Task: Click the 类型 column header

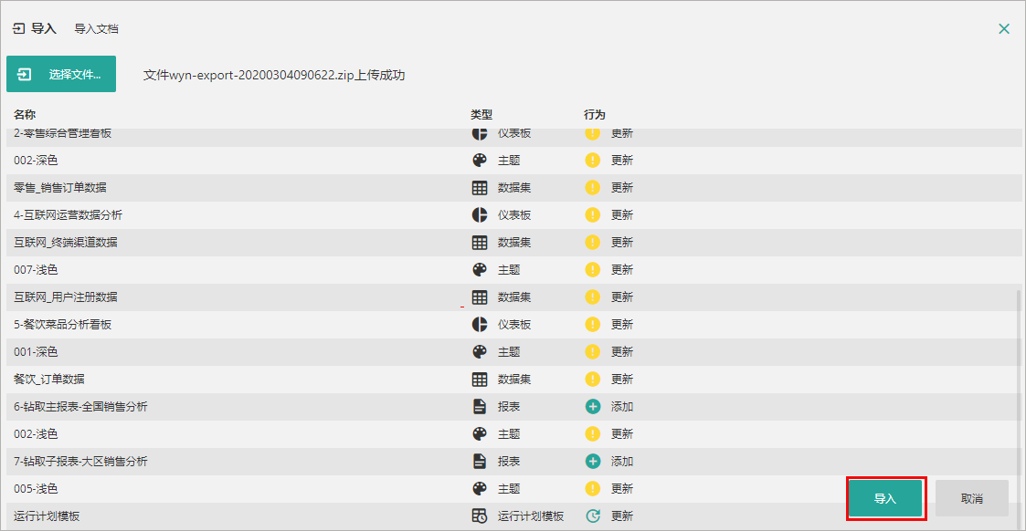Action: (x=481, y=115)
